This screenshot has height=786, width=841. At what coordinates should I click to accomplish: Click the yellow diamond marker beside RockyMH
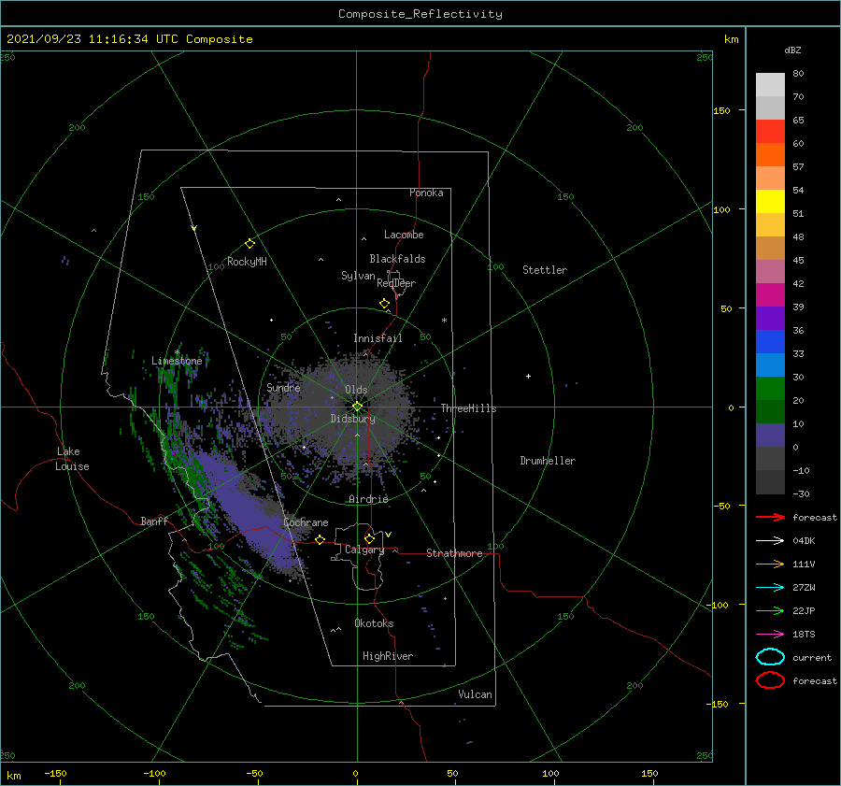(x=249, y=244)
